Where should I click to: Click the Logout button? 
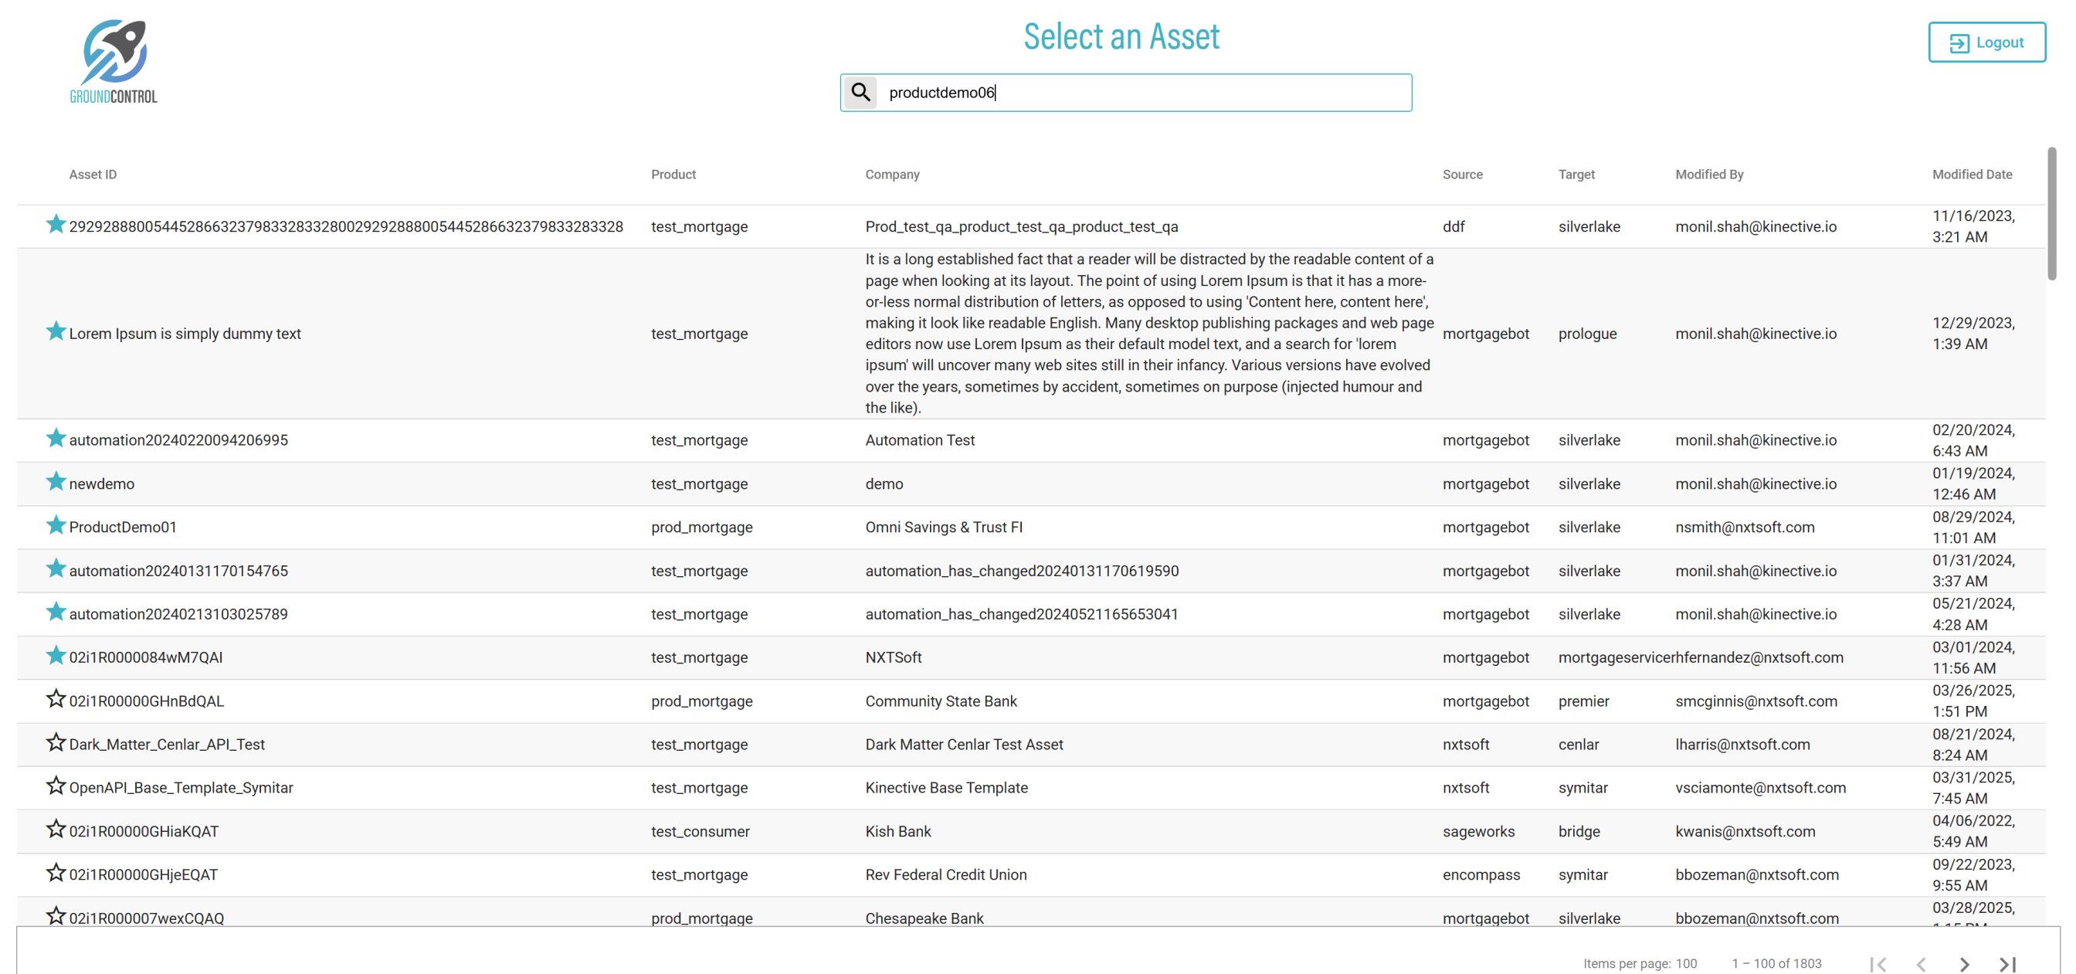(1986, 42)
